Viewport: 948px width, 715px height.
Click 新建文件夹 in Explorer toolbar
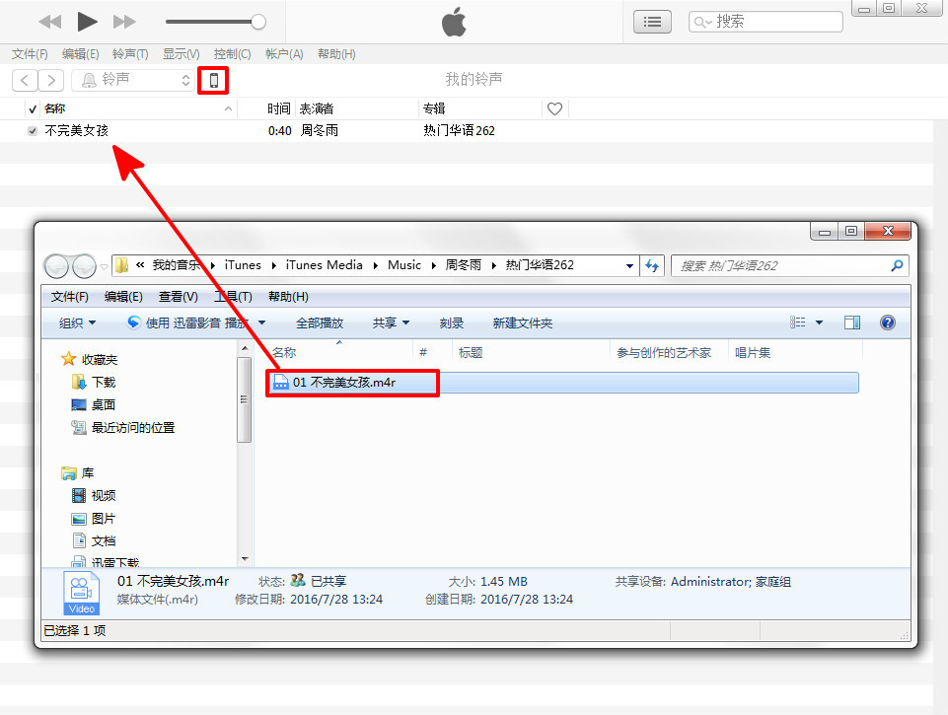point(523,323)
